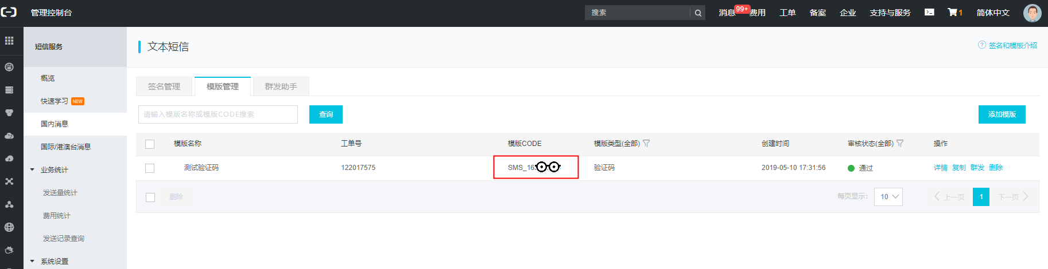Open the products grid menu icon
The image size is (1048, 269).
(x=9, y=41)
